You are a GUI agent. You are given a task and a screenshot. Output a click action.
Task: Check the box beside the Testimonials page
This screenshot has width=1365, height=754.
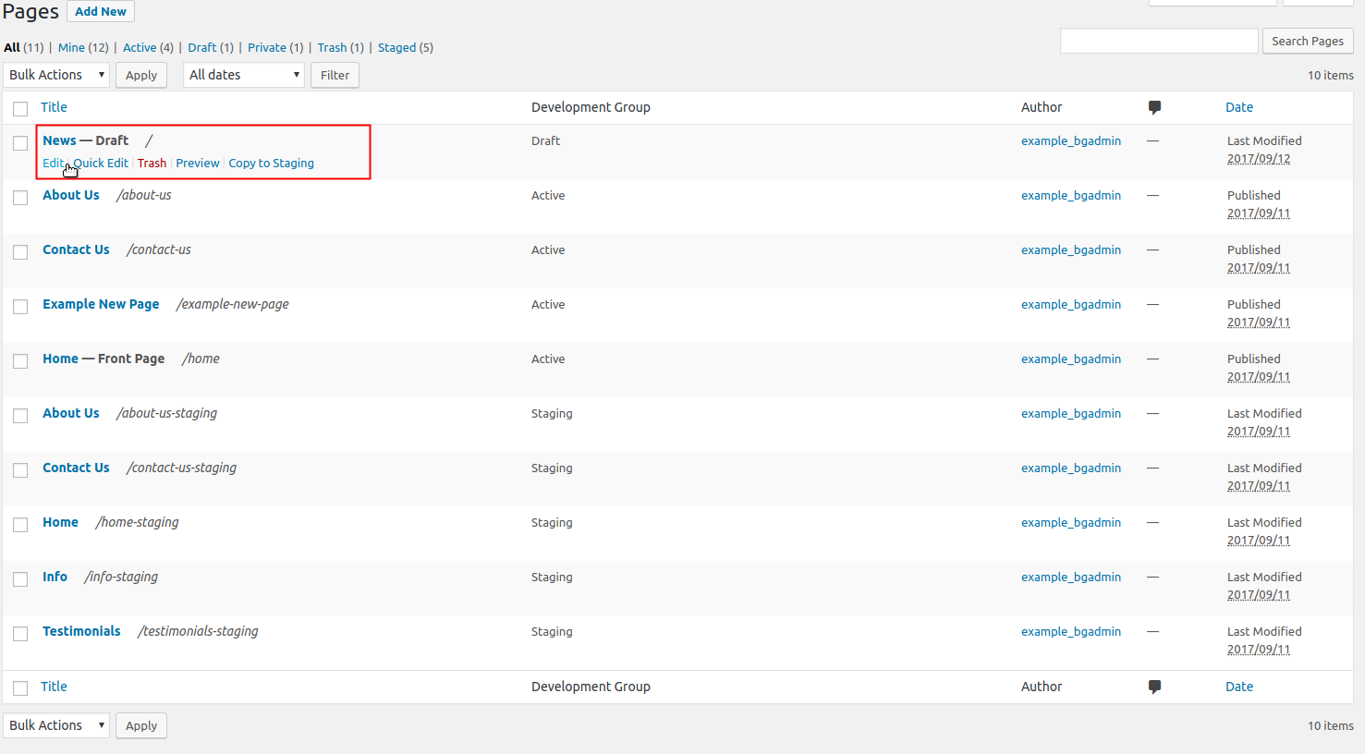pos(20,634)
